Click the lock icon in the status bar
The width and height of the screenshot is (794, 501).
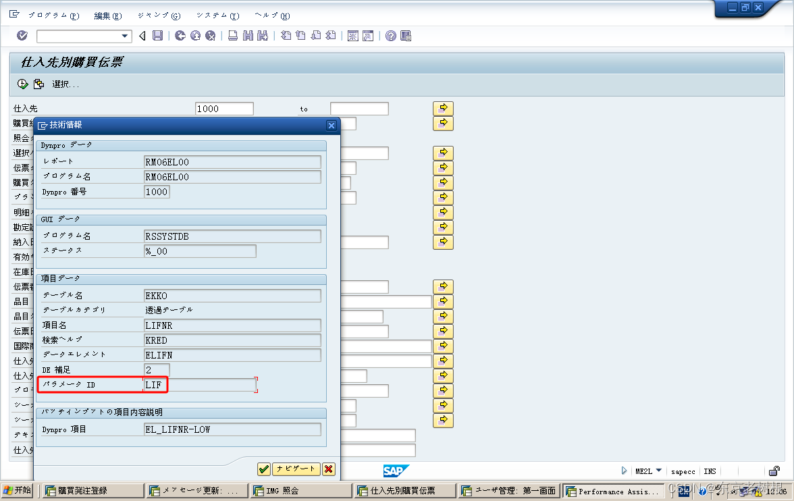[x=773, y=471]
